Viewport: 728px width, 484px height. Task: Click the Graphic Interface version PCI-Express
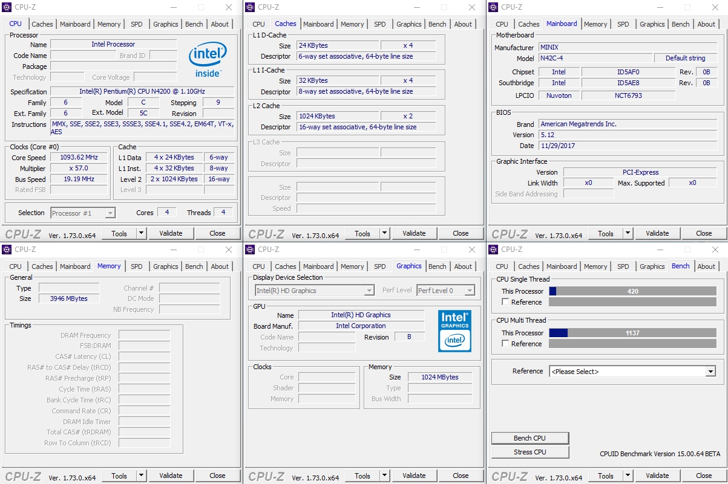click(x=640, y=172)
